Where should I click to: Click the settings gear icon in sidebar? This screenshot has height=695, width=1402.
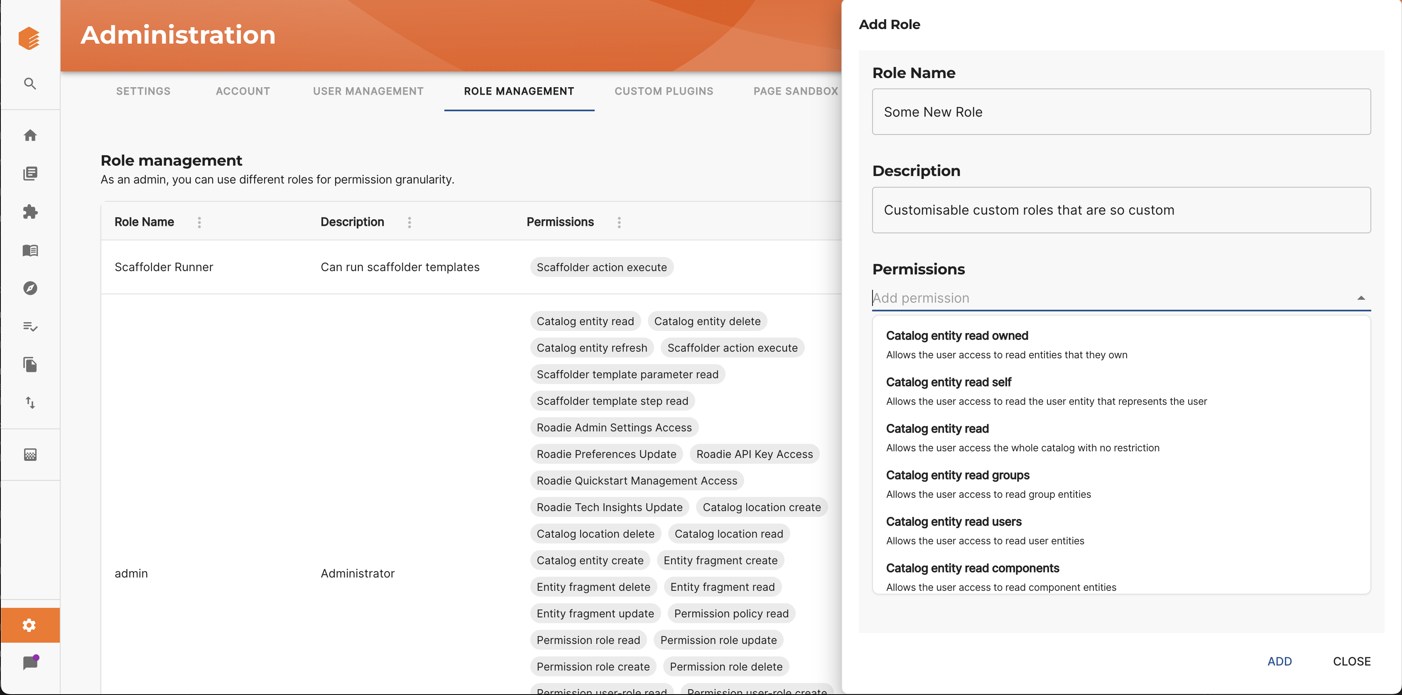click(x=29, y=625)
